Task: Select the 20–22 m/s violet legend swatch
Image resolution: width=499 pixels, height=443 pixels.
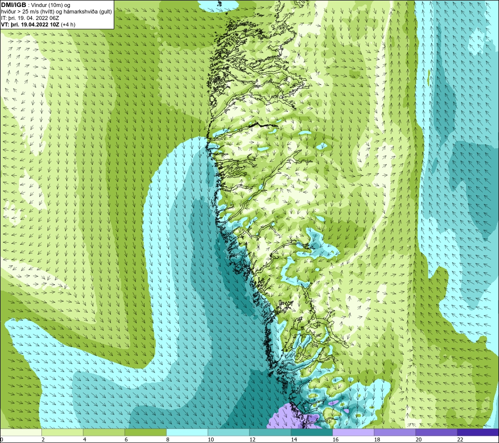Action: pyautogui.click(x=436, y=433)
